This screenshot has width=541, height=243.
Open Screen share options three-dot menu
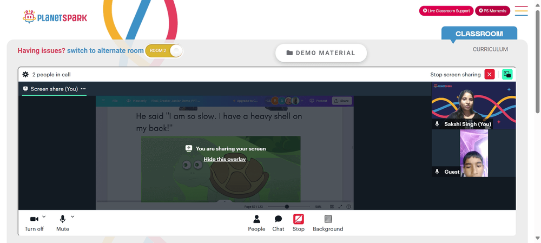[83, 89]
